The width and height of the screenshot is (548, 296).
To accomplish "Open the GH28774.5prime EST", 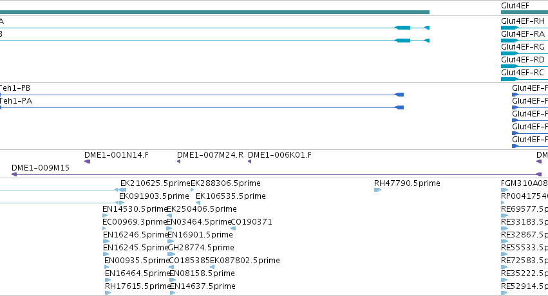I will tap(201, 248).
